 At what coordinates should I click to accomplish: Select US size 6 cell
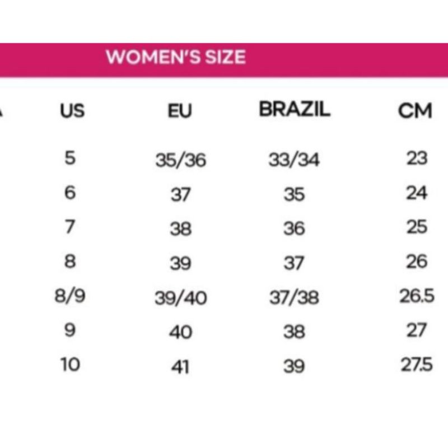[70, 193]
